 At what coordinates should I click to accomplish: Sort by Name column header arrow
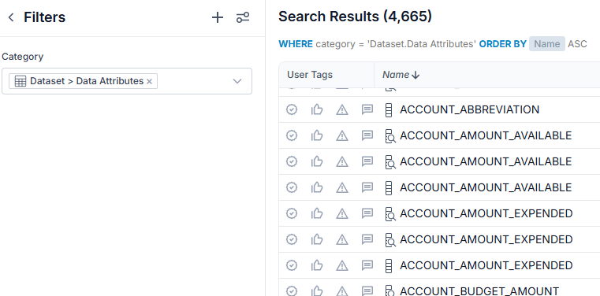click(416, 76)
